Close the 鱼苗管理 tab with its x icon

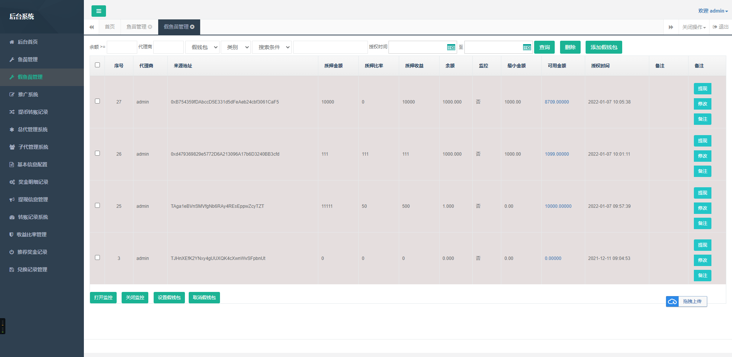point(150,27)
